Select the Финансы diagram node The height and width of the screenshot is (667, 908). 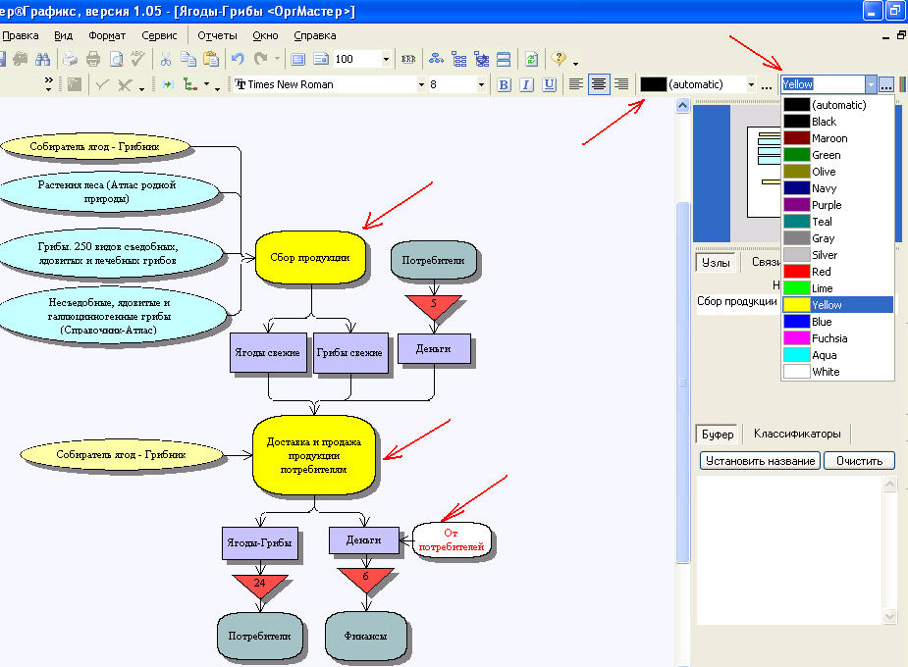[x=365, y=636]
